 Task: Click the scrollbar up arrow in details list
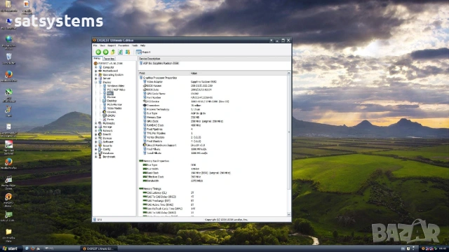[x=288, y=73]
